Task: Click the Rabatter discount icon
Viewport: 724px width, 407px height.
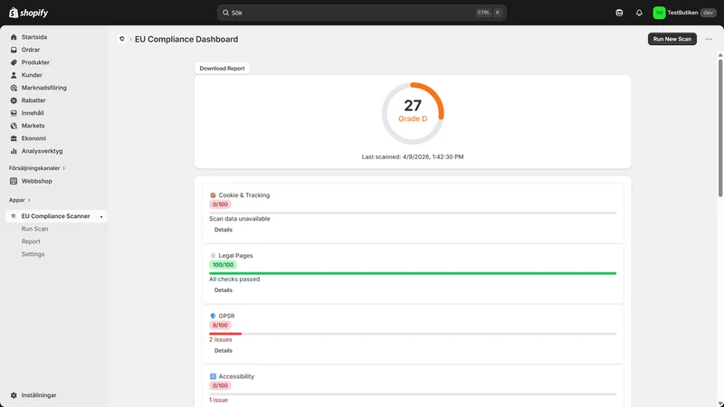Action: pyautogui.click(x=14, y=100)
